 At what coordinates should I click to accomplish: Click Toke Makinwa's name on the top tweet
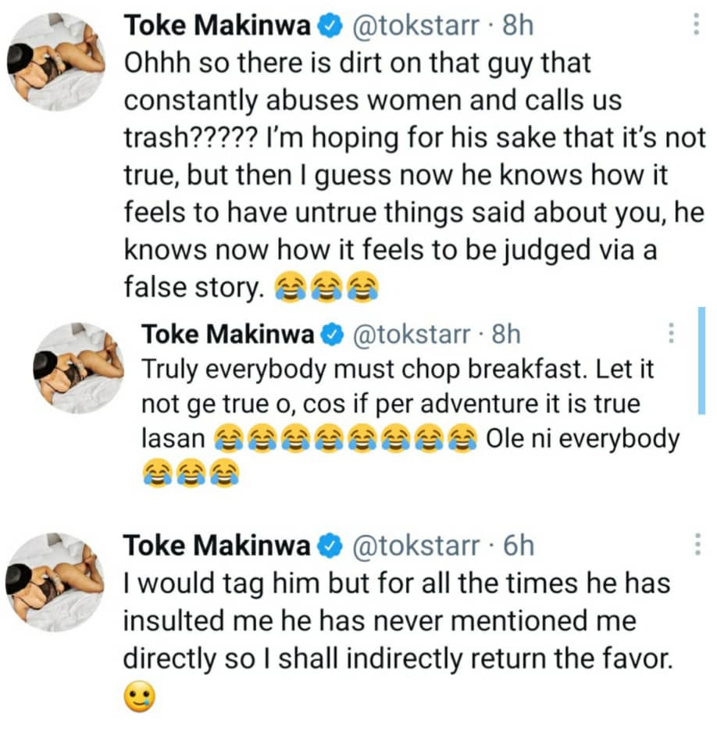coord(219,27)
